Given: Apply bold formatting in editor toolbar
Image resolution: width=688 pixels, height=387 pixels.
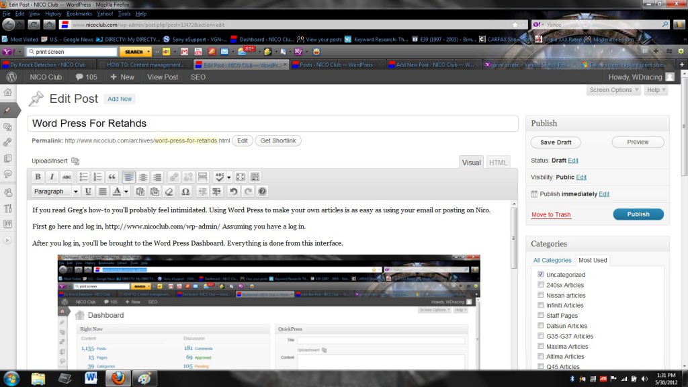Looking at the screenshot, I should (x=38, y=177).
